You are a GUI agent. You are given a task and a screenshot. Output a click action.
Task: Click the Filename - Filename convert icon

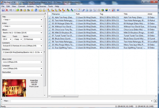coord(56,10)
